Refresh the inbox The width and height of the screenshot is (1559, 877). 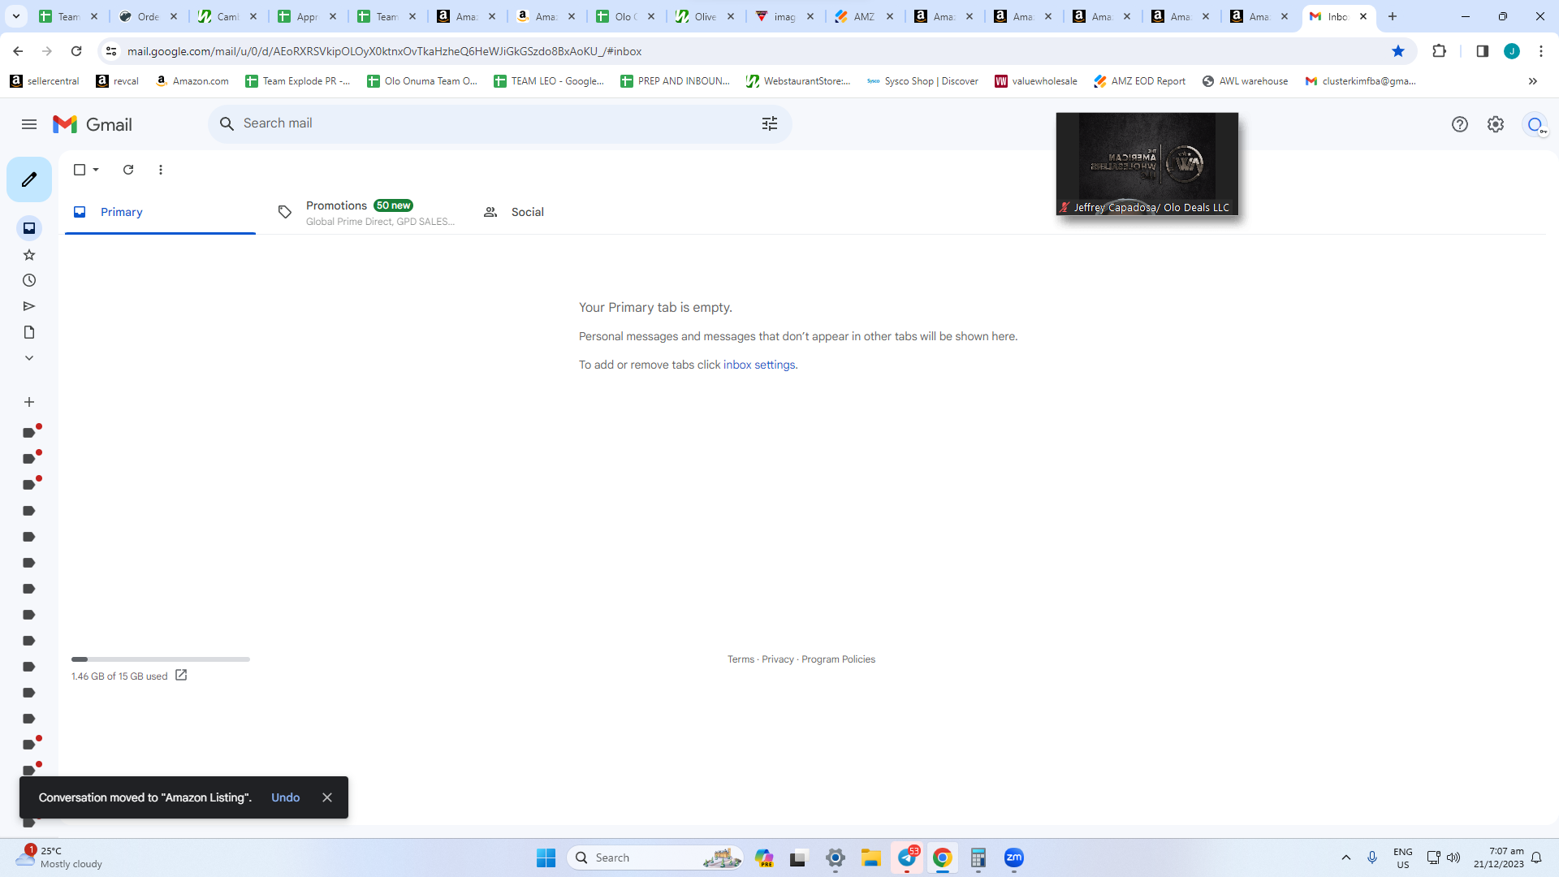[x=128, y=170]
